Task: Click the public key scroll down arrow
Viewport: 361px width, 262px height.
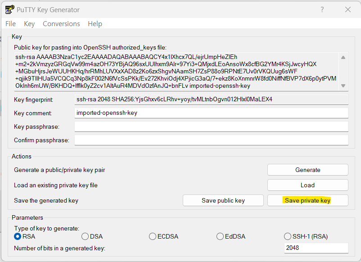Action: [x=343, y=86]
